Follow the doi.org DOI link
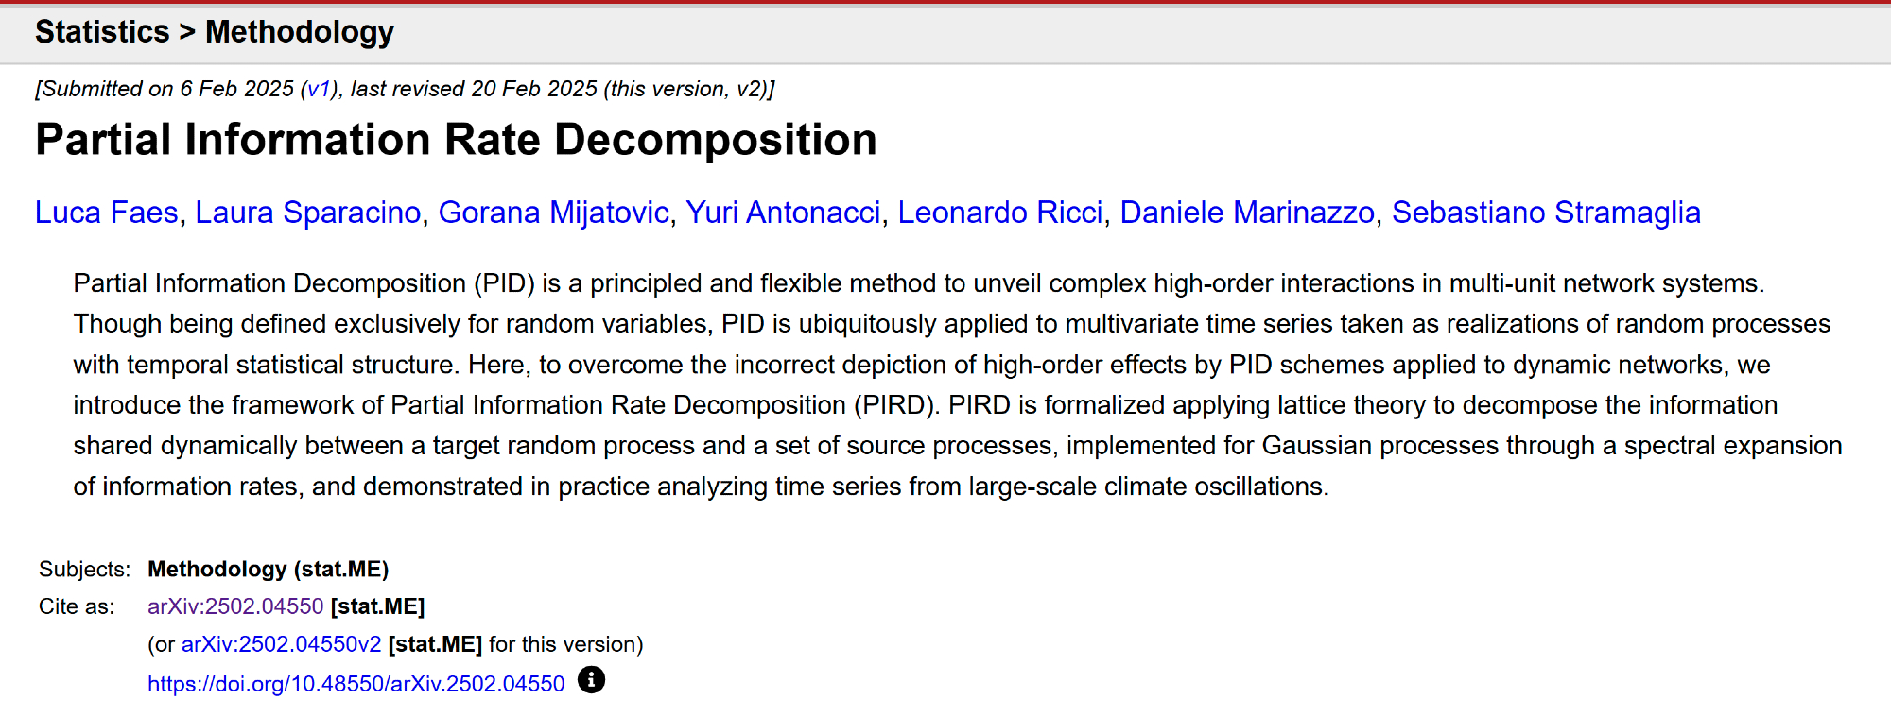This screenshot has width=1891, height=717. tap(356, 684)
